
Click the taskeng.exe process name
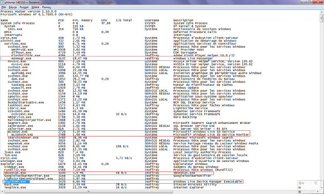coord(21,85)
